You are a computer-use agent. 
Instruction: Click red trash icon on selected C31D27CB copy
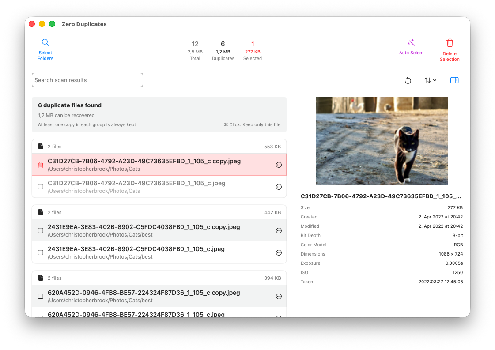click(x=41, y=165)
